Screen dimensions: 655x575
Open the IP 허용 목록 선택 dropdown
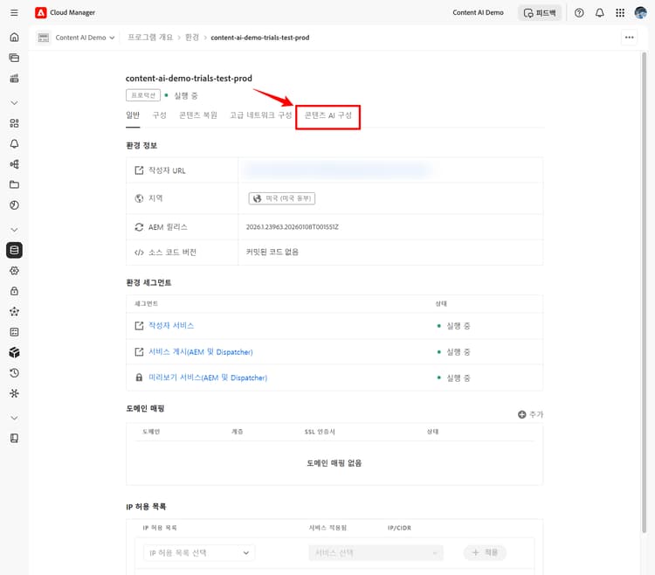pos(199,553)
